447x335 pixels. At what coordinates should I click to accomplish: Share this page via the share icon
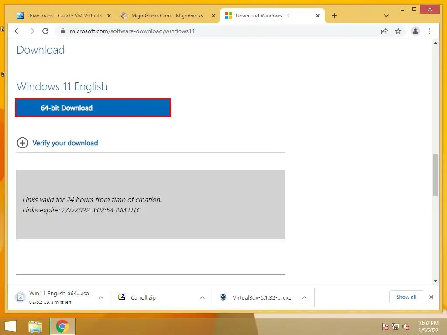tap(384, 31)
